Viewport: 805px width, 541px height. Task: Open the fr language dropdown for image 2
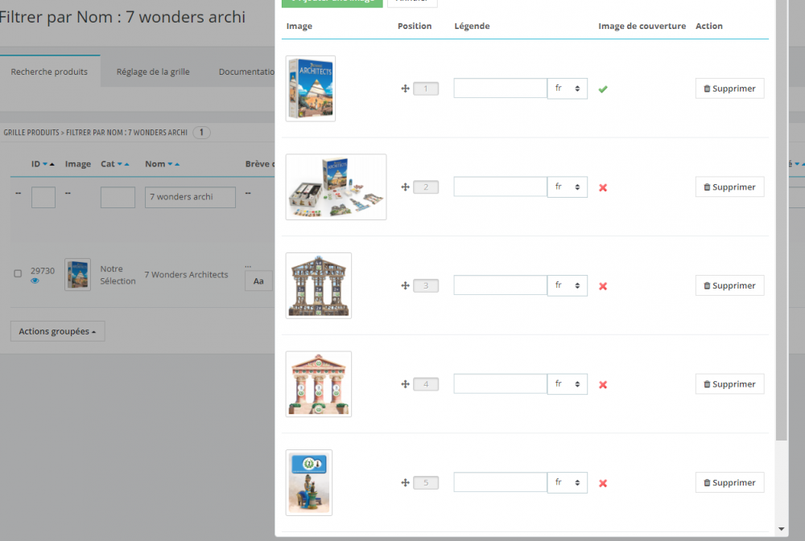(568, 187)
